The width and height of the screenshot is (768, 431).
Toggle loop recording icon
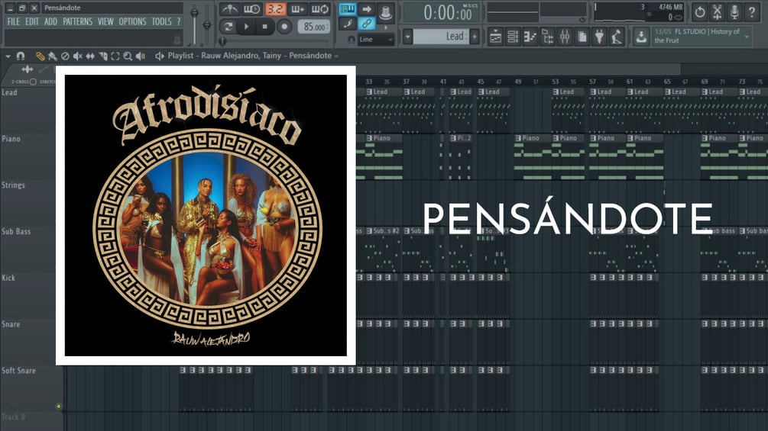[x=320, y=9]
